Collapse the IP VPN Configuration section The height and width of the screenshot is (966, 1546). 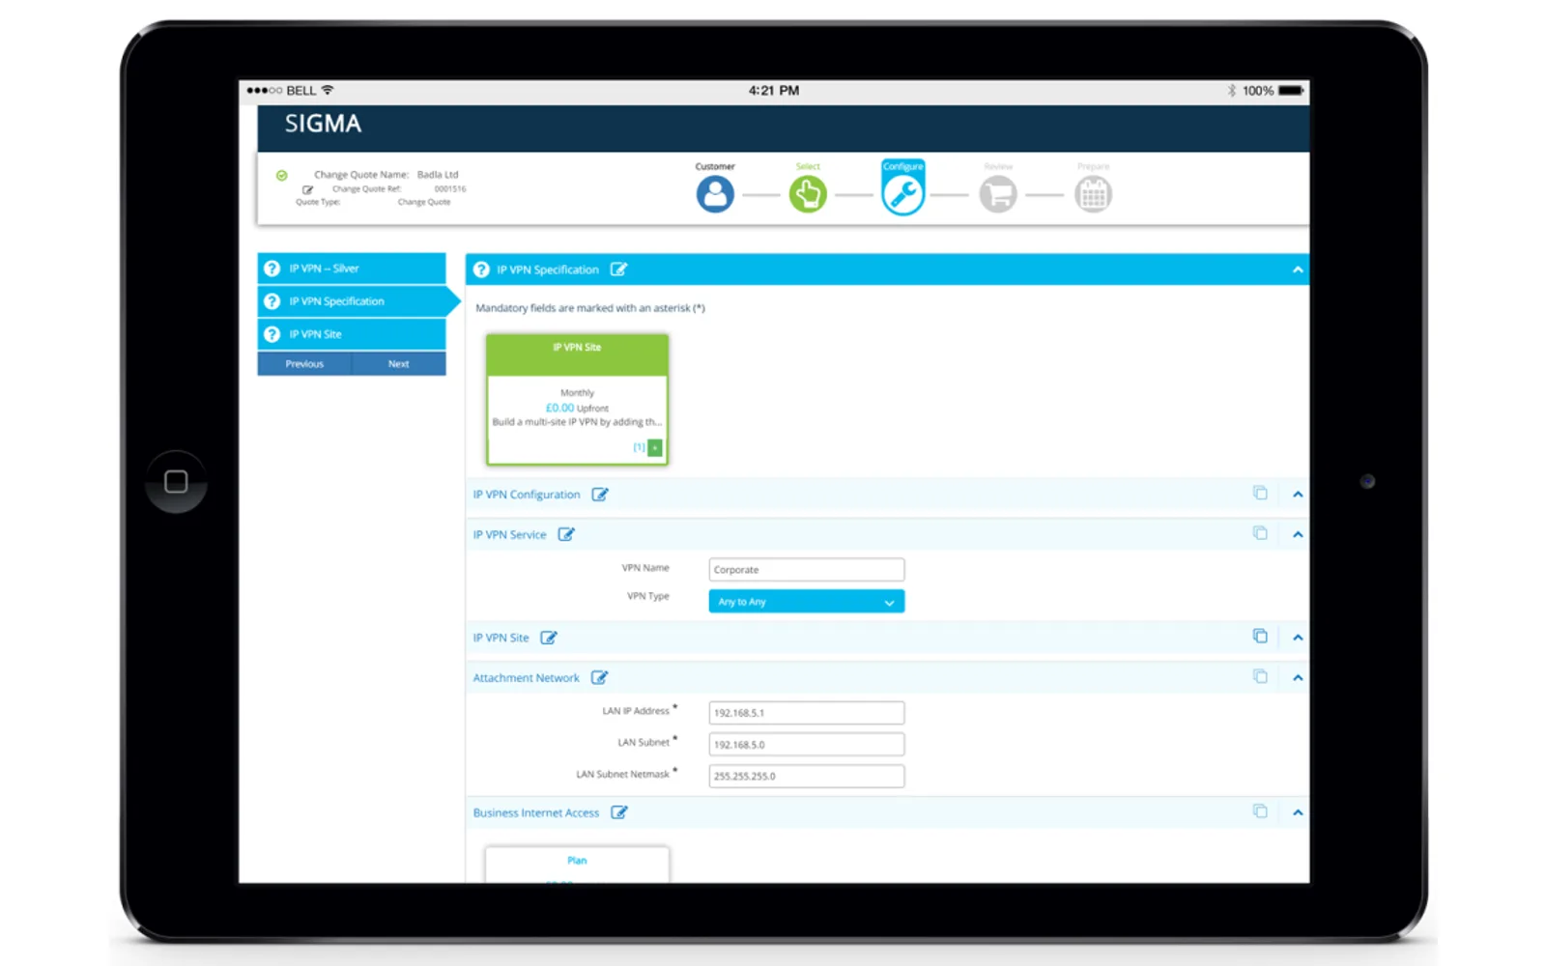pos(1298,495)
